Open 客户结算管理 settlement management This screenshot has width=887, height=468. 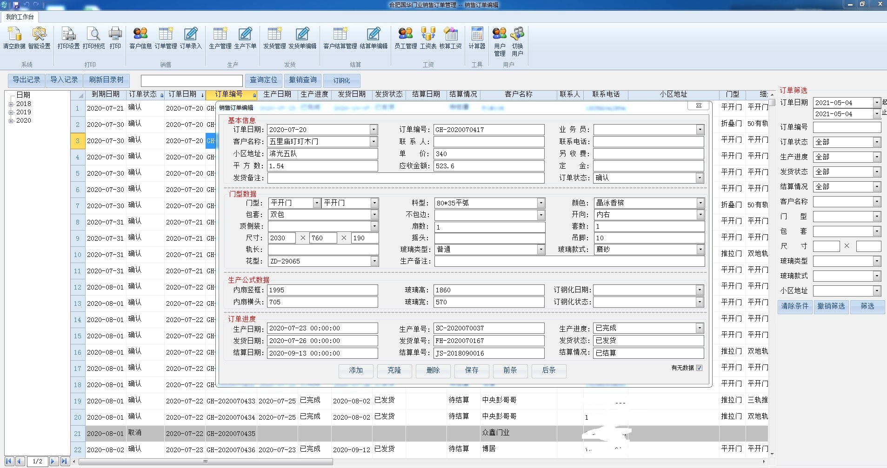point(340,38)
